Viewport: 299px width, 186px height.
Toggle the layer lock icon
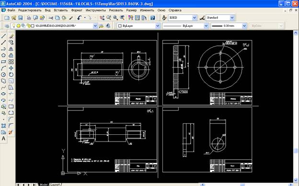click(29, 25)
